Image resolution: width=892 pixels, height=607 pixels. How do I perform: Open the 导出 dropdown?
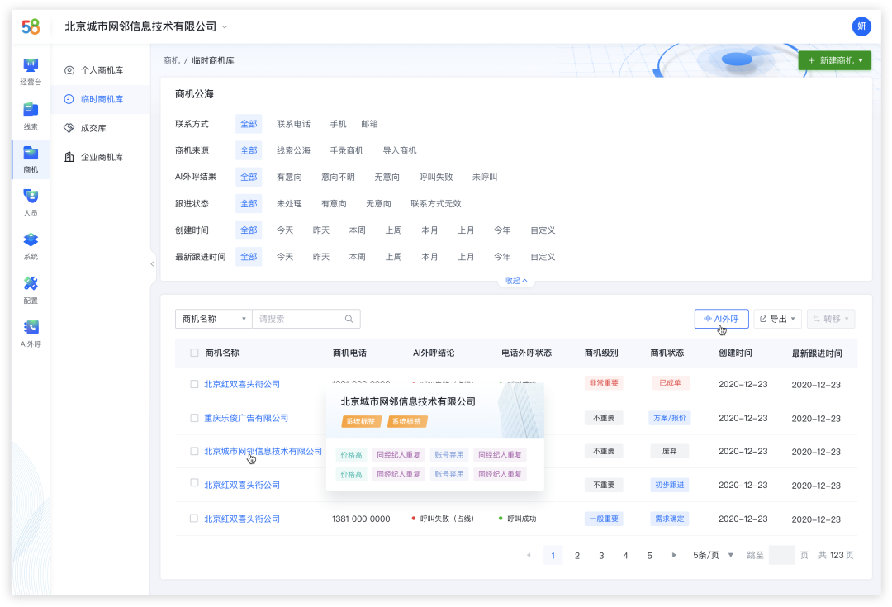point(778,319)
